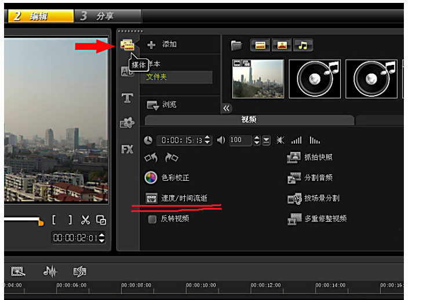Adjust the volume stepper arrows
This screenshot has width=423, height=300.
tap(257, 140)
